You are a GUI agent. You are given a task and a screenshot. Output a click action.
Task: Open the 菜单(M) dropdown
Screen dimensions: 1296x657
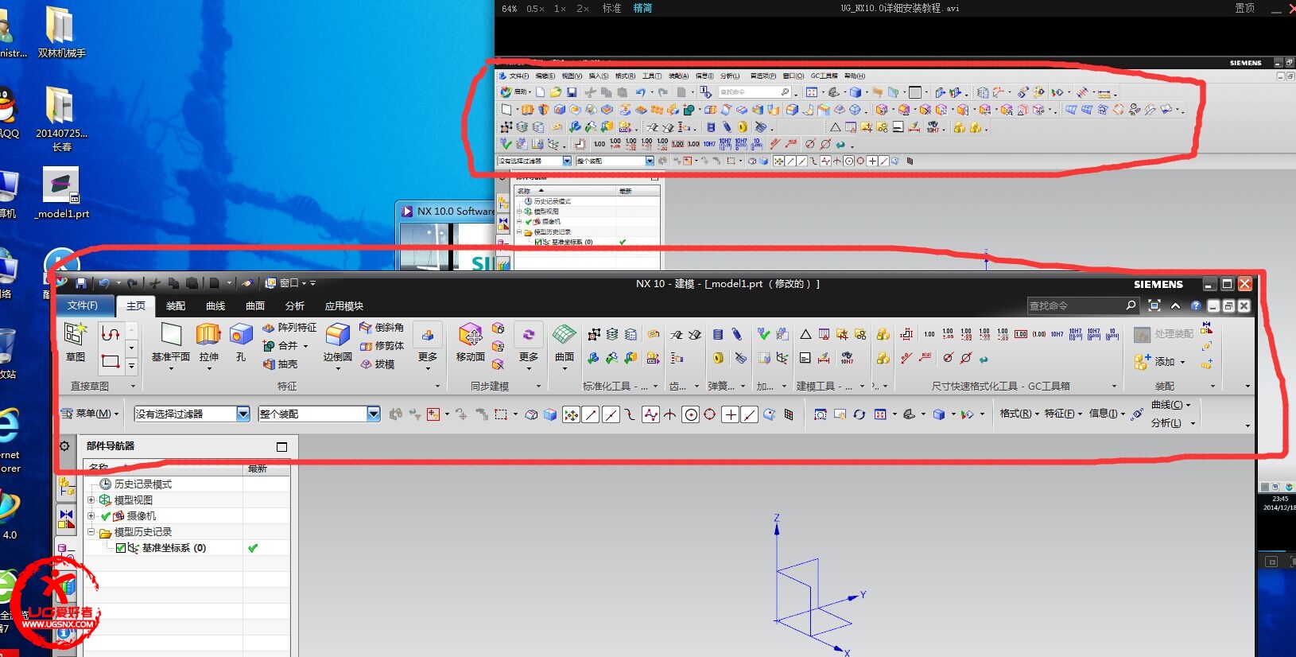(x=91, y=414)
